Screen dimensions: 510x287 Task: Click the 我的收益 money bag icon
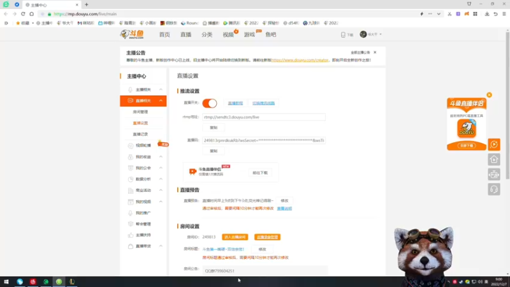click(x=131, y=157)
